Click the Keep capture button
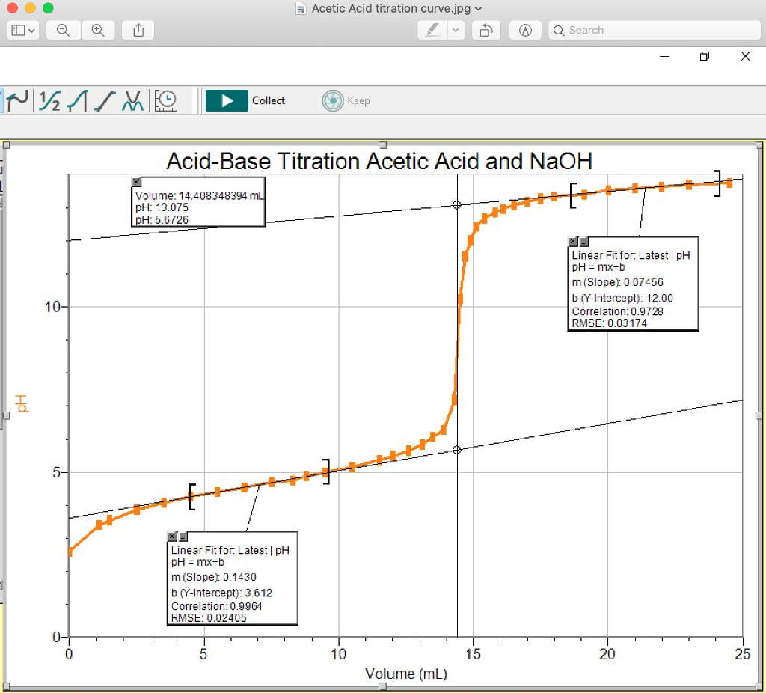 click(x=346, y=100)
